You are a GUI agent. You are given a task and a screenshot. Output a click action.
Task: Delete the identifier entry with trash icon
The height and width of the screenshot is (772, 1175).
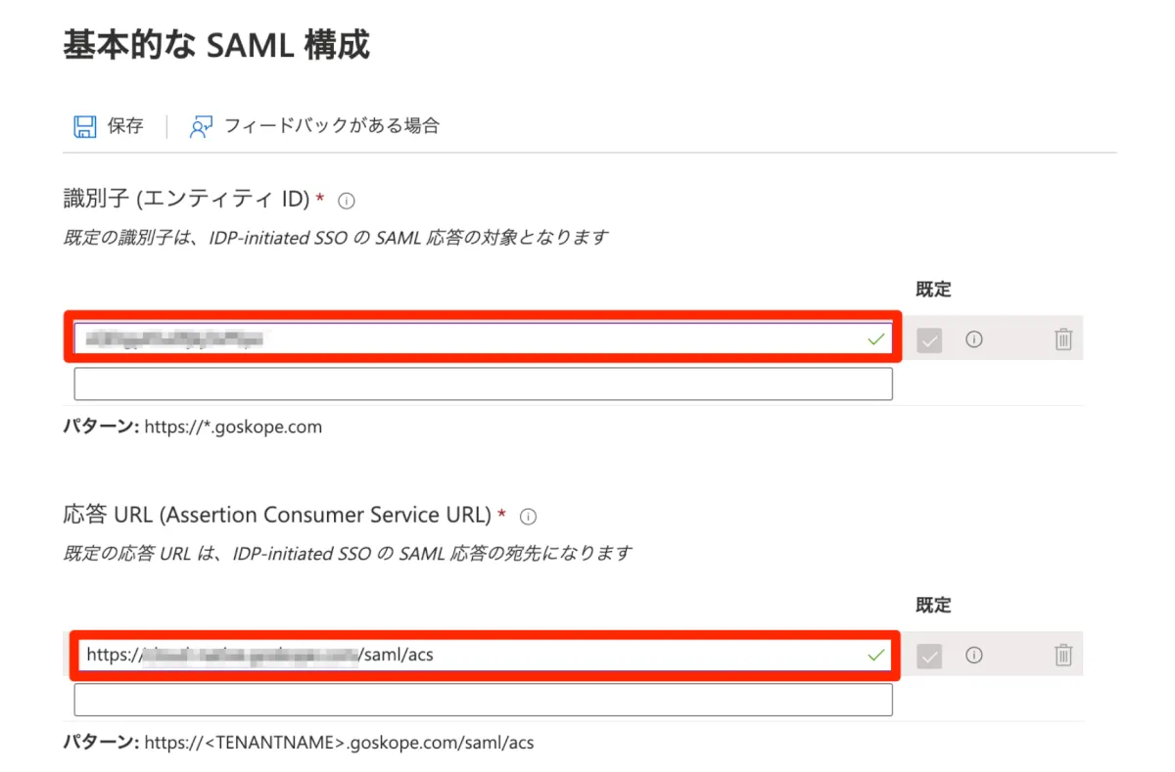(x=1062, y=340)
